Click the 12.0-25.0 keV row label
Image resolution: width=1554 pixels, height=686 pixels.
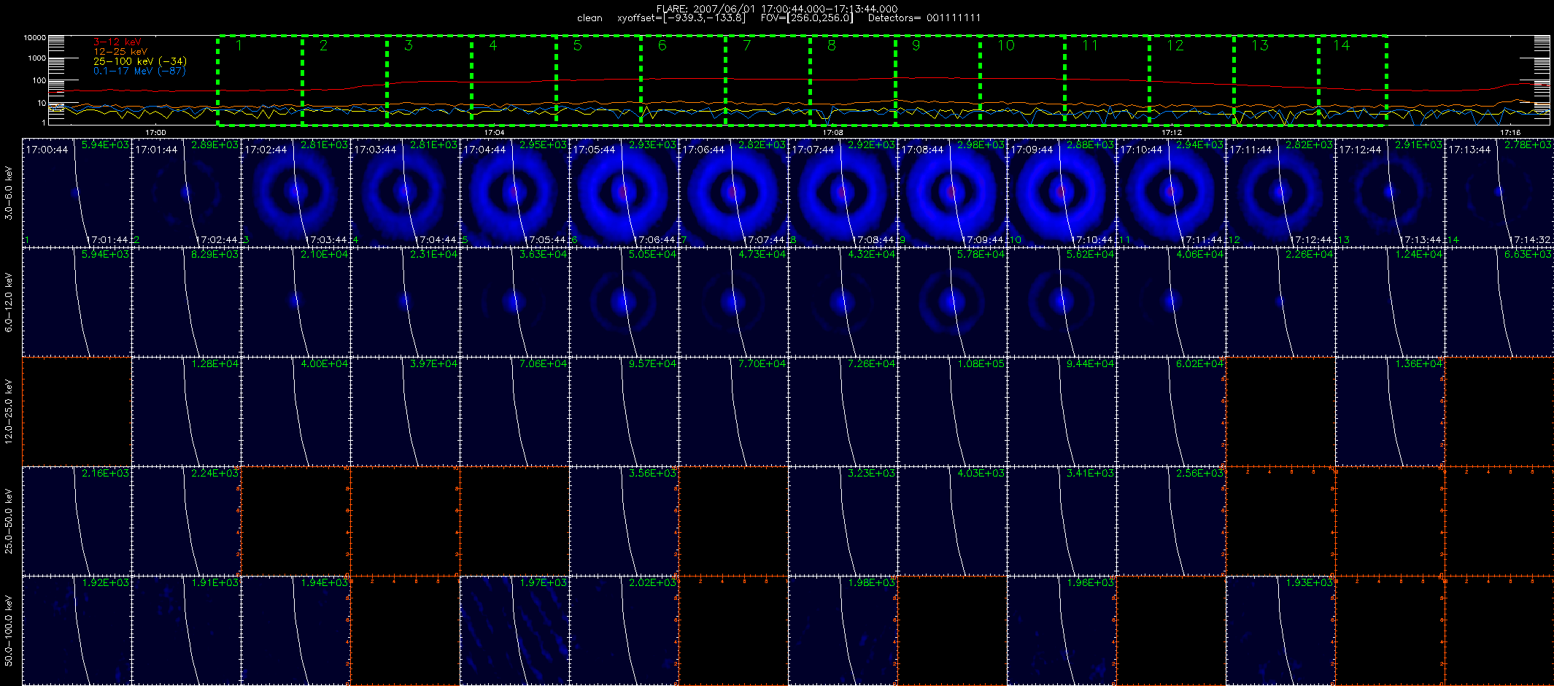click(x=9, y=412)
